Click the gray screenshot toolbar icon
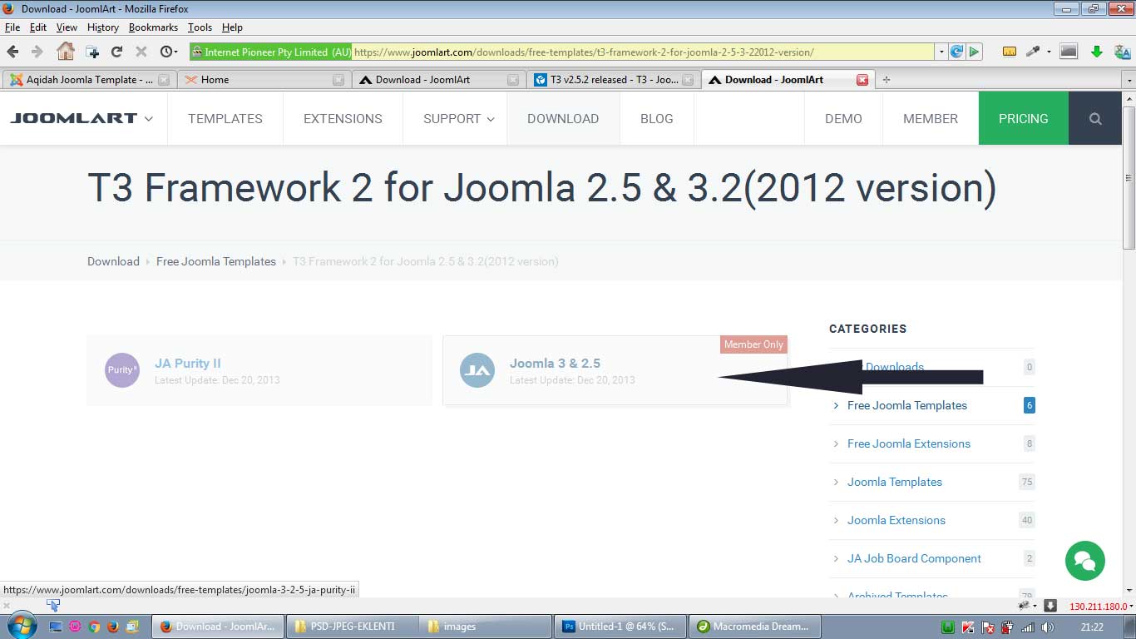This screenshot has height=639, width=1136. [1069, 52]
